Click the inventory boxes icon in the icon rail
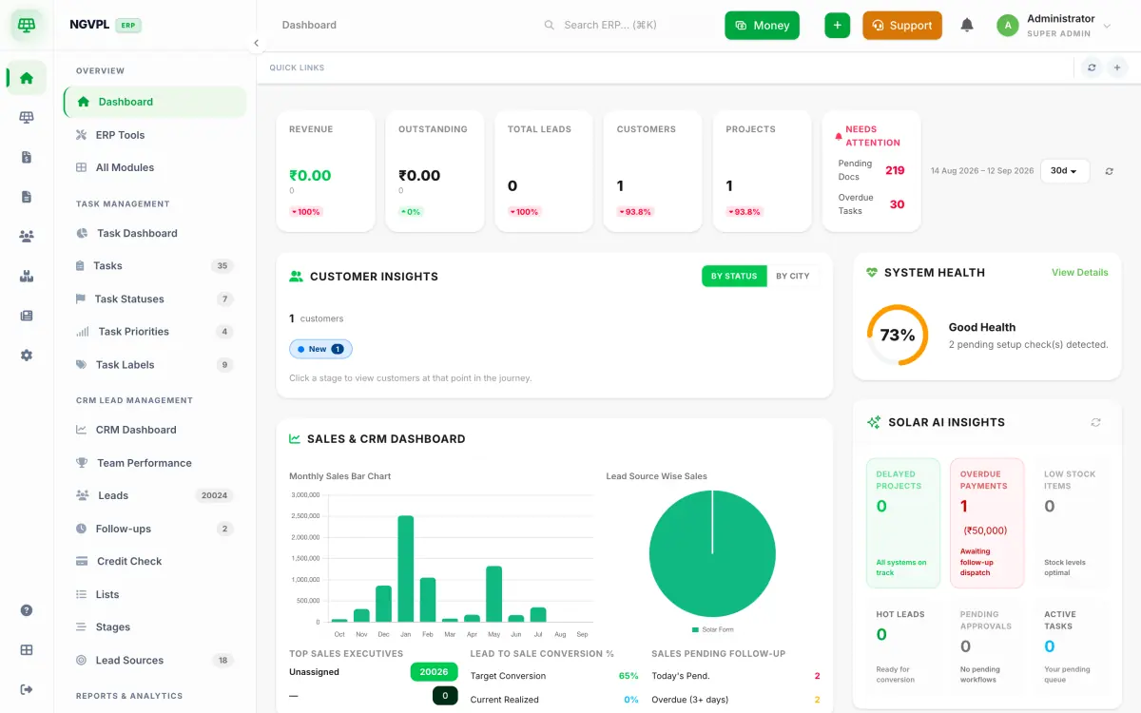This screenshot has width=1141, height=713. point(27,276)
